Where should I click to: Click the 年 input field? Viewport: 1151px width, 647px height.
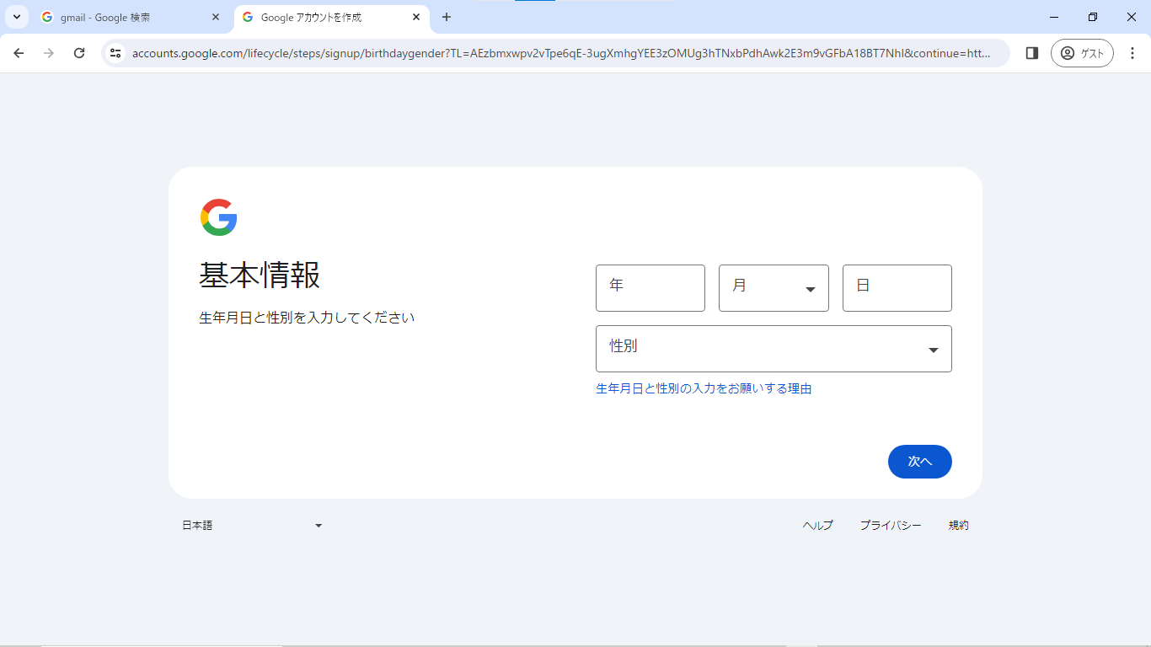[650, 288]
